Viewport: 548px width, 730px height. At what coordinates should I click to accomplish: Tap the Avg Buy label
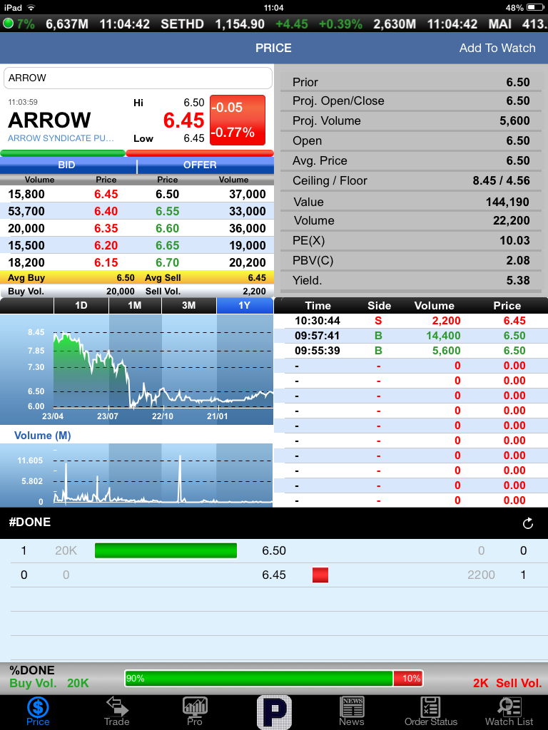click(26, 278)
